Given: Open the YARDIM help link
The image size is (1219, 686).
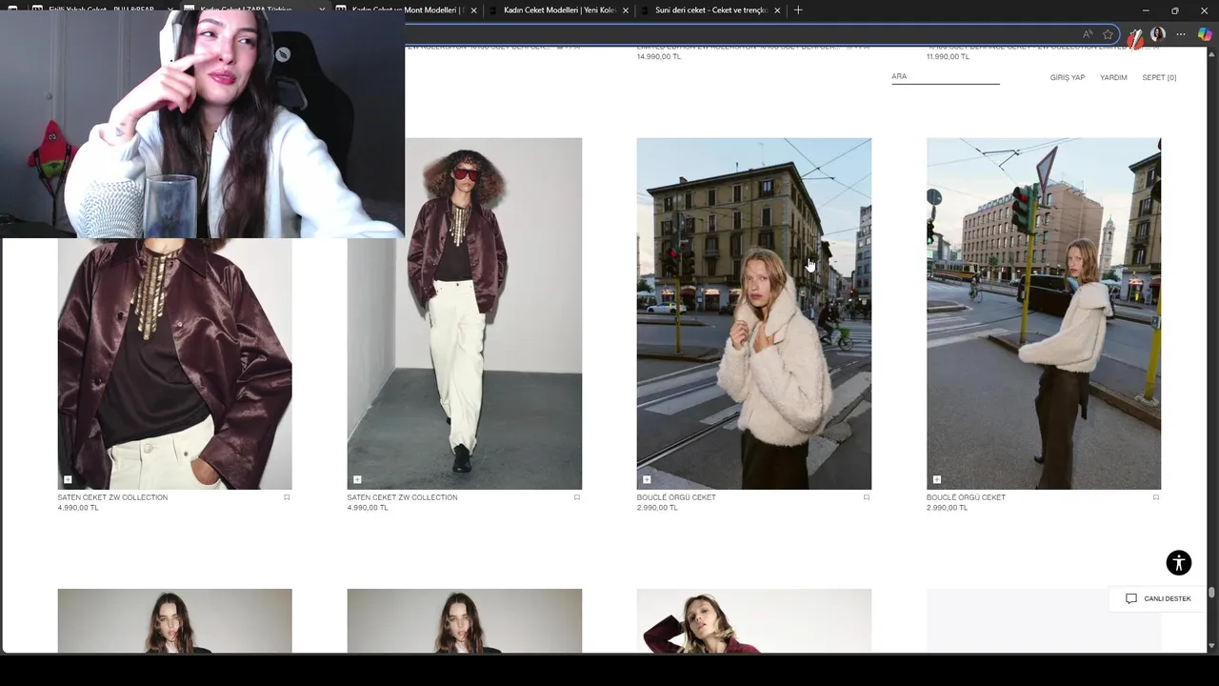Looking at the screenshot, I should [x=1113, y=77].
